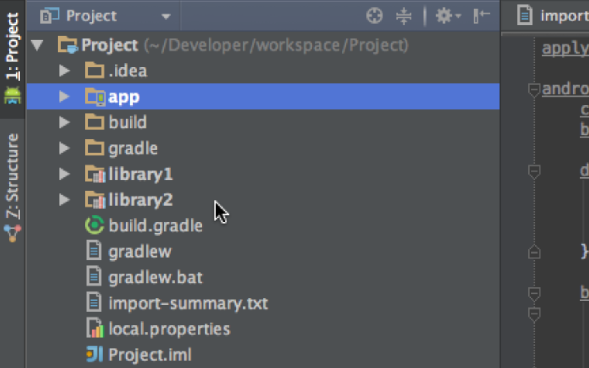Click the app module folder icon
589x368 pixels.
click(x=95, y=97)
